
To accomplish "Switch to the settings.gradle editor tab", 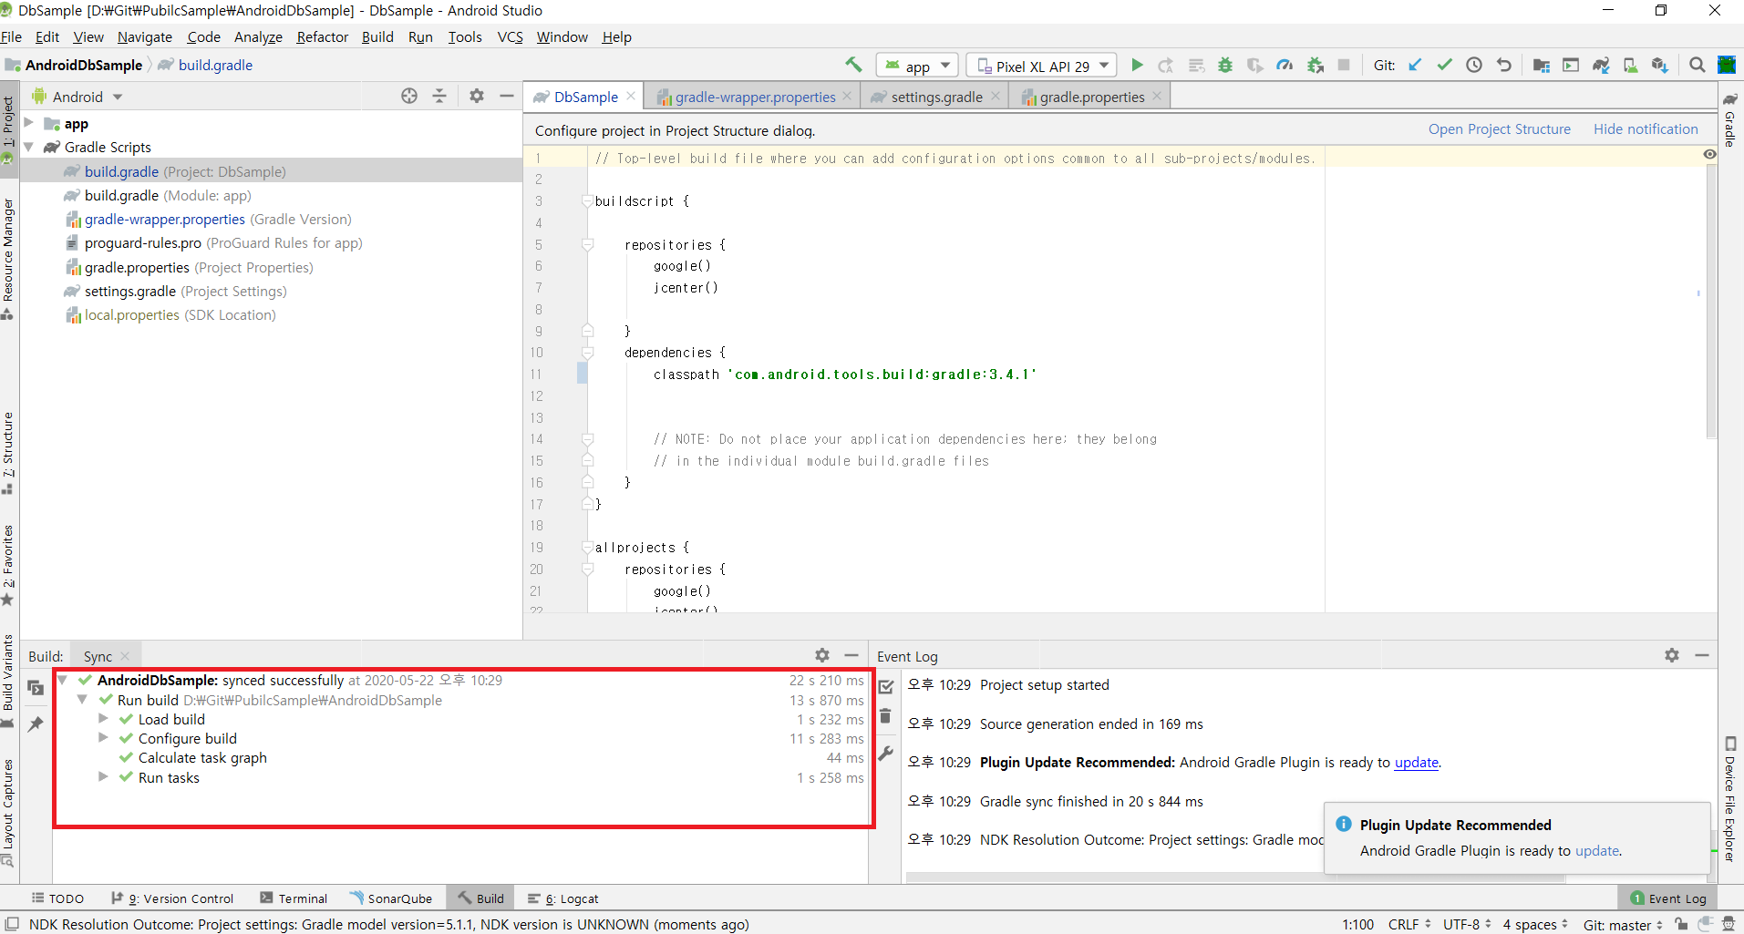I will [934, 97].
